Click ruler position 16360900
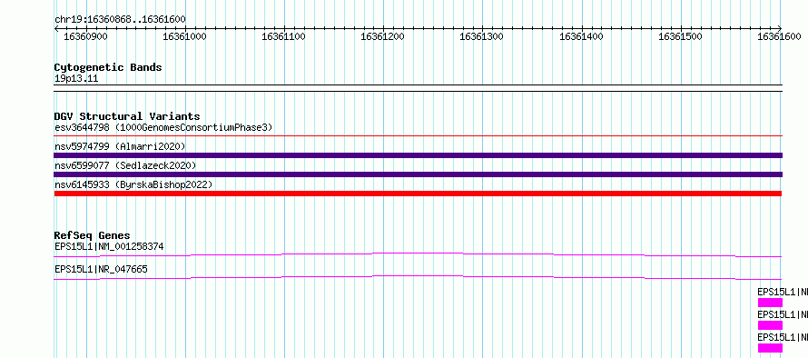Image resolution: width=808 pixels, height=358 pixels. click(x=85, y=36)
